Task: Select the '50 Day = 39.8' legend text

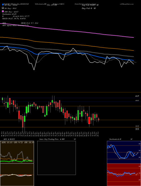Action: pyautogui.click(x=10, y=8)
